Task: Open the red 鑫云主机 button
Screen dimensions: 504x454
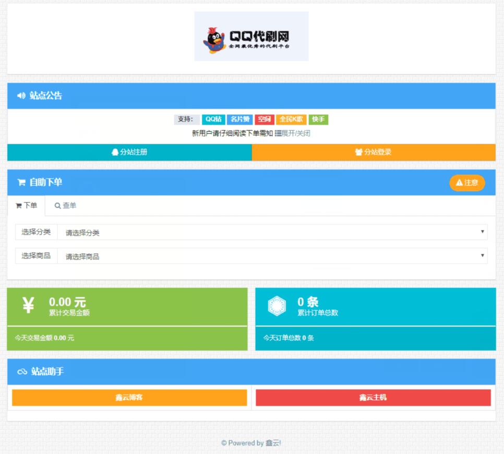Action: (x=373, y=398)
